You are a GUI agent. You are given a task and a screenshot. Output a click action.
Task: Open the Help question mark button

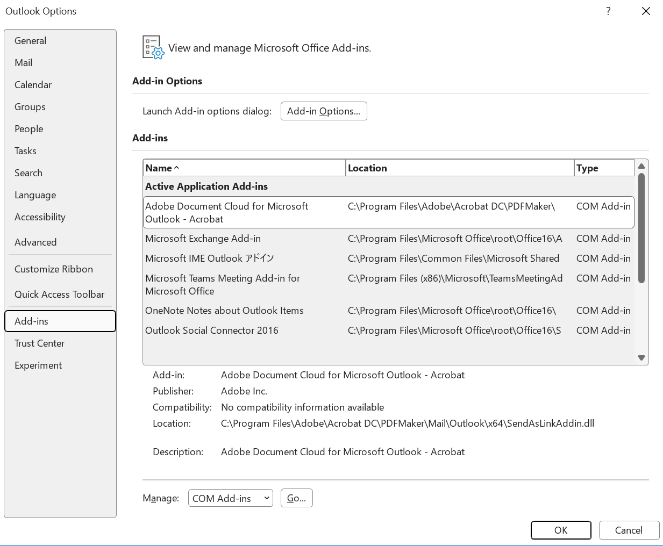608,11
